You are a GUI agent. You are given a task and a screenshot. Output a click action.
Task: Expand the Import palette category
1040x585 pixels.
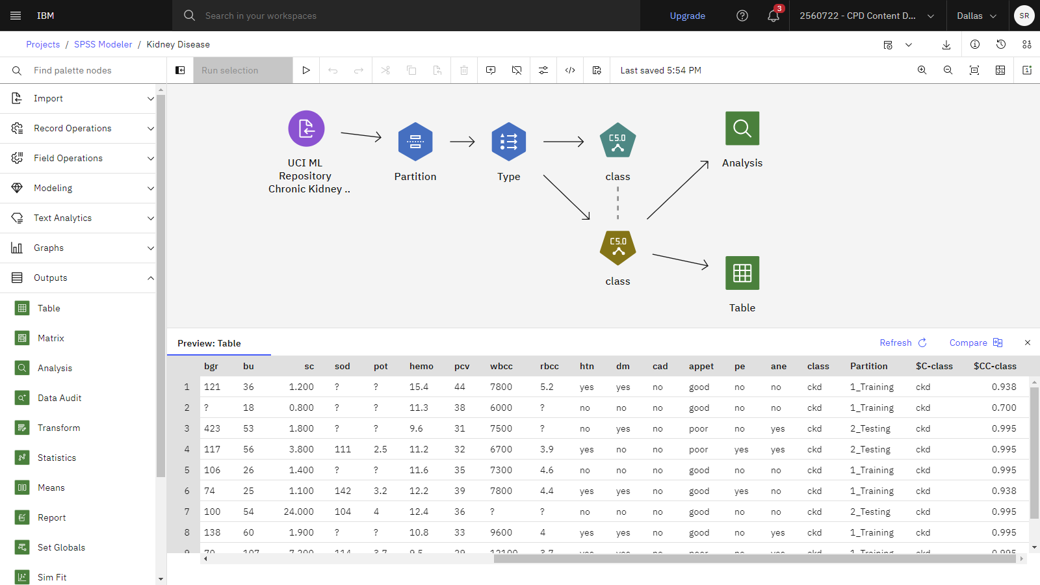78,99
